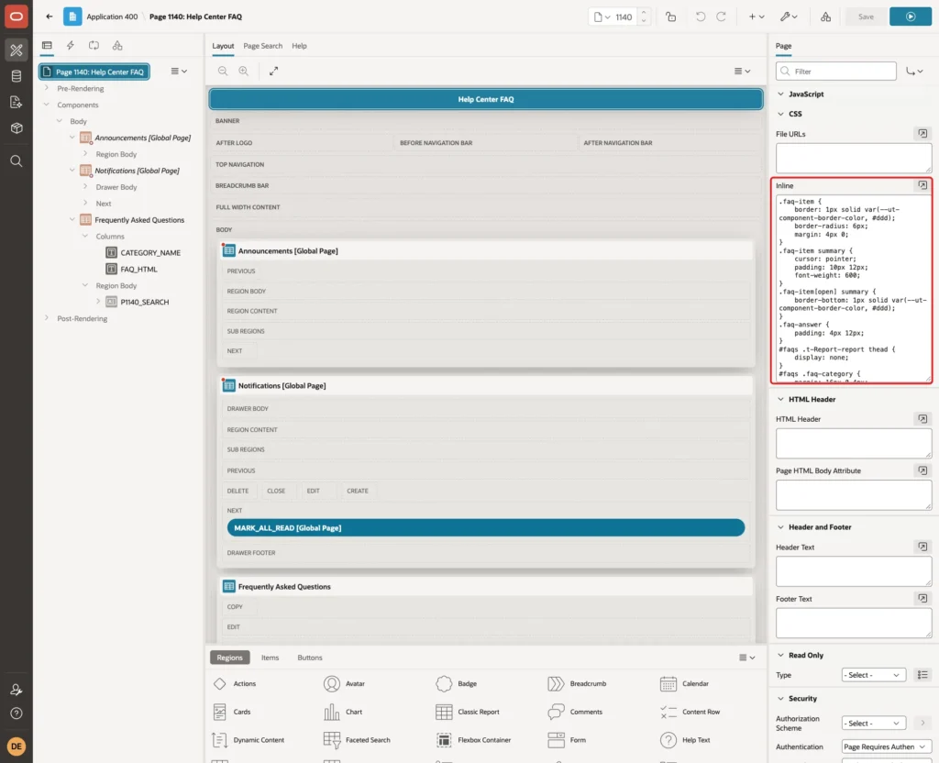Show the Items gallery tab

(271, 658)
